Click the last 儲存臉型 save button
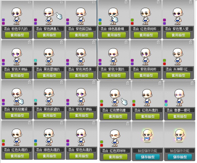Image resolution: width=197 pixels, height=163 pixels. pos(180,157)
